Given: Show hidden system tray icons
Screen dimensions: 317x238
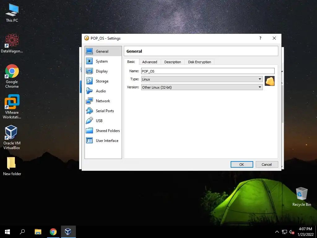Looking at the screenshot, I should point(277,232).
